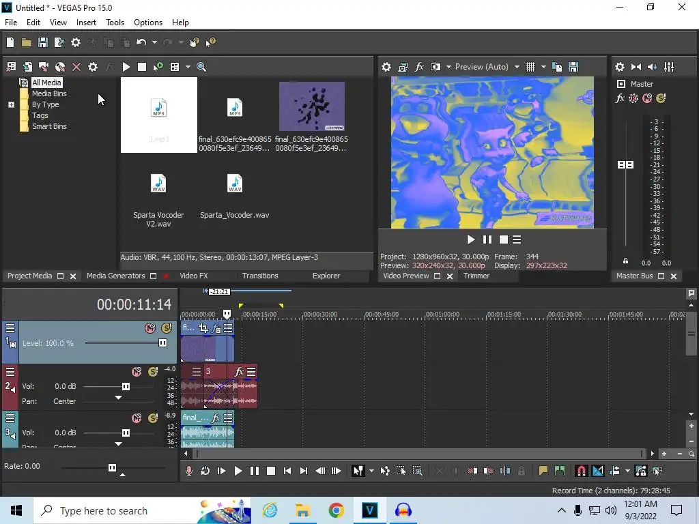Open the Tools menu
This screenshot has height=524, width=699.
115,23
